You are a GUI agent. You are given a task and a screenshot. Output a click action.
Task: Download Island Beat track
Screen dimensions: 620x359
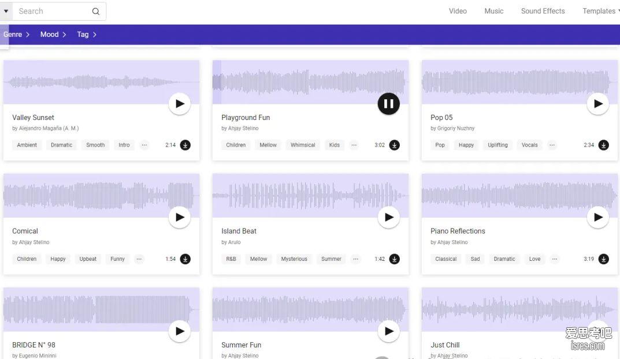point(394,259)
